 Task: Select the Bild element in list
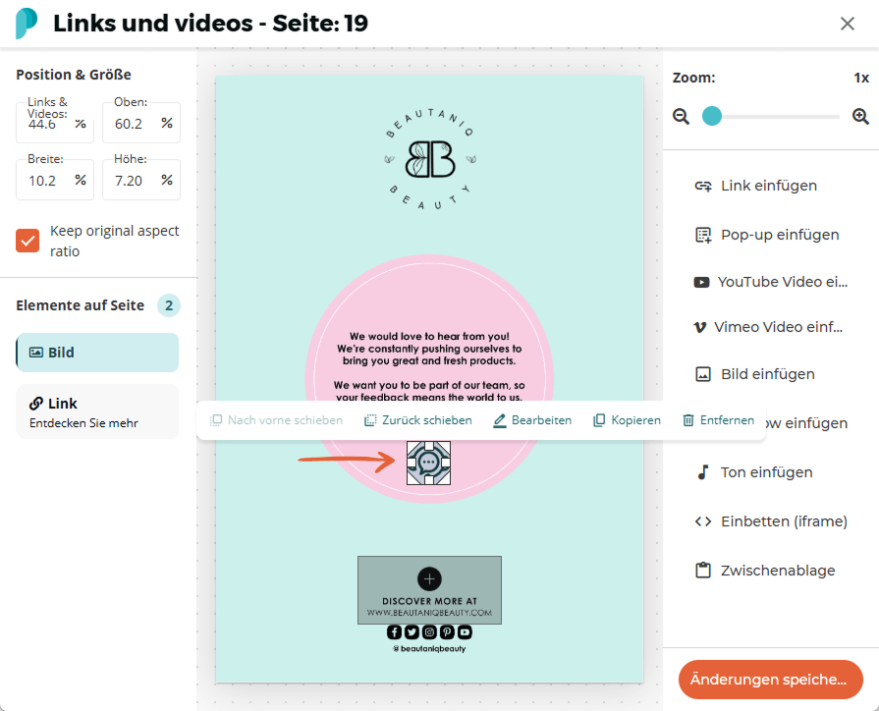coord(97,353)
